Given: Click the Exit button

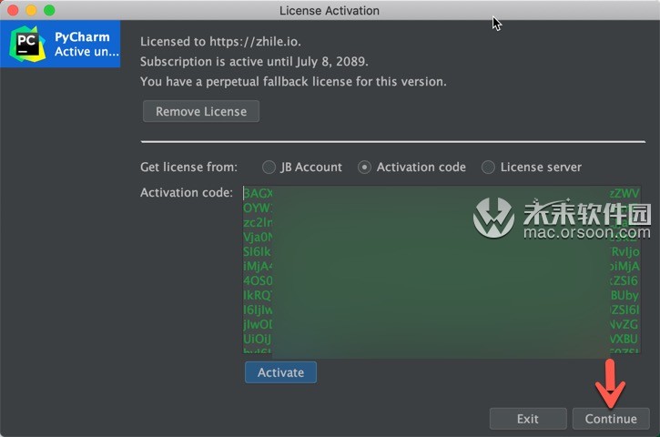Looking at the screenshot, I should pyautogui.click(x=528, y=419).
